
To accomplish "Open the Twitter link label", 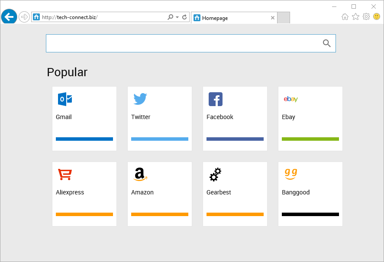I will pyautogui.click(x=141, y=117).
